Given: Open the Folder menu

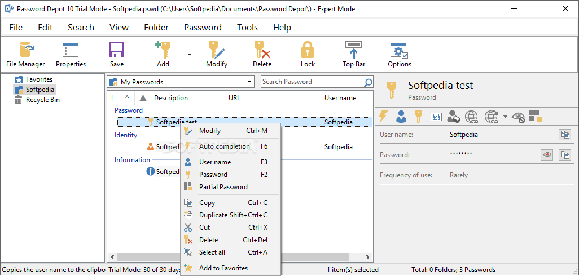Looking at the screenshot, I should click(x=156, y=28).
